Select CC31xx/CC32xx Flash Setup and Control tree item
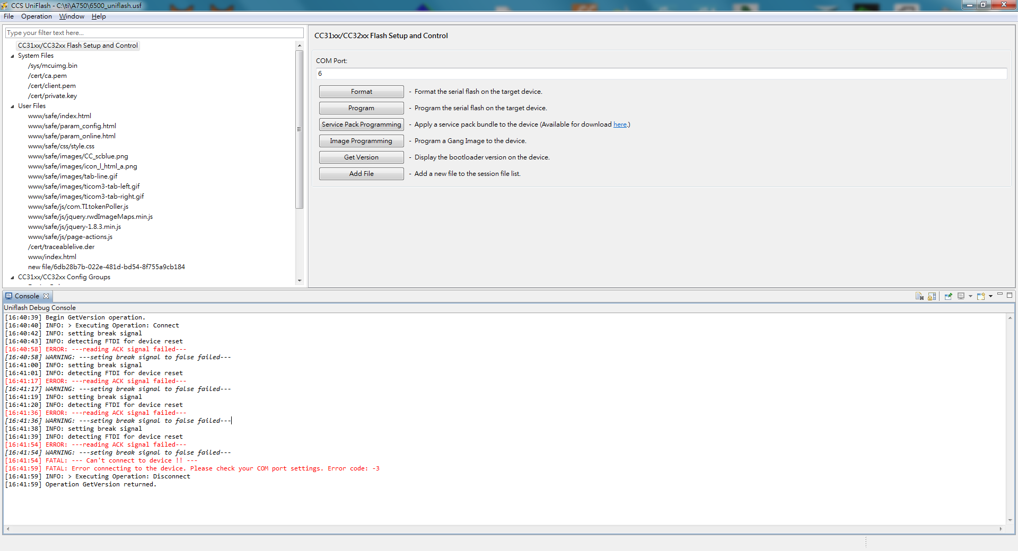The width and height of the screenshot is (1018, 551). pos(78,46)
